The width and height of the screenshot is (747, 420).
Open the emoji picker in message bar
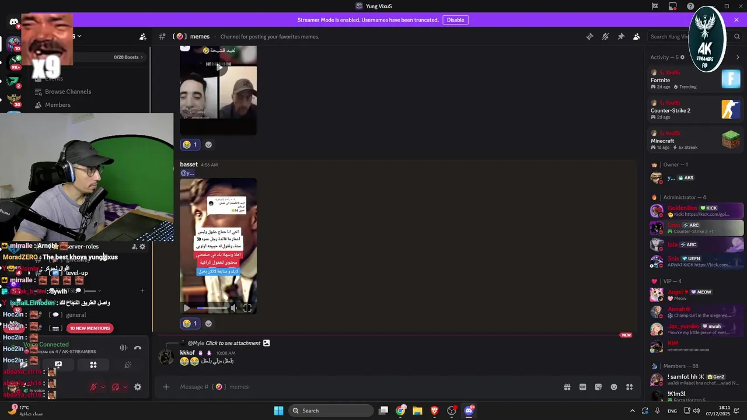pos(614,387)
